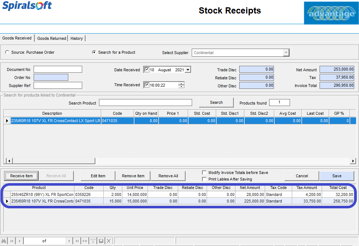Click the Search Product text field

(146, 103)
